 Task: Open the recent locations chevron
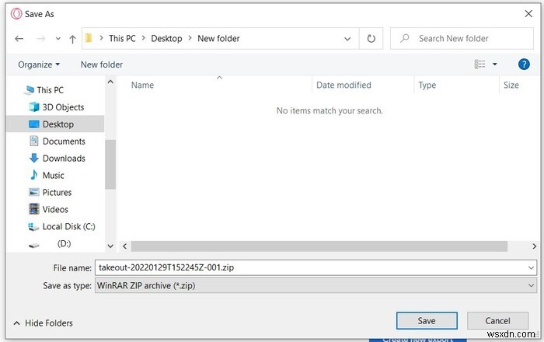pos(58,39)
